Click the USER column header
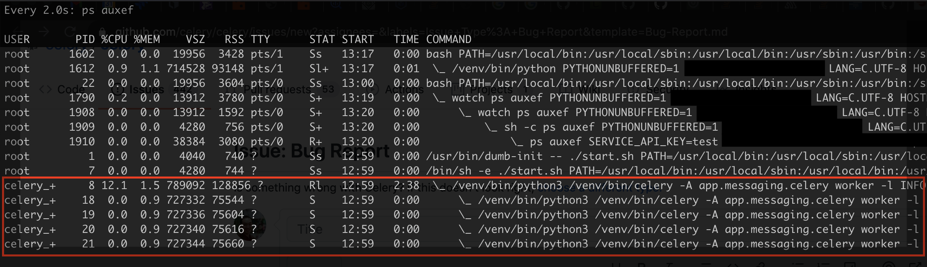927x267 pixels. click(17, 39)
